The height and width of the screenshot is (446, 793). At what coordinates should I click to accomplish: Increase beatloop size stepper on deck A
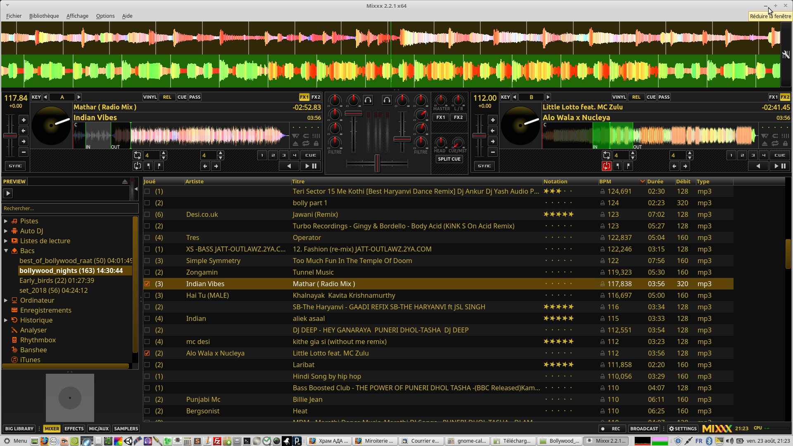click(x=164, y=153)
